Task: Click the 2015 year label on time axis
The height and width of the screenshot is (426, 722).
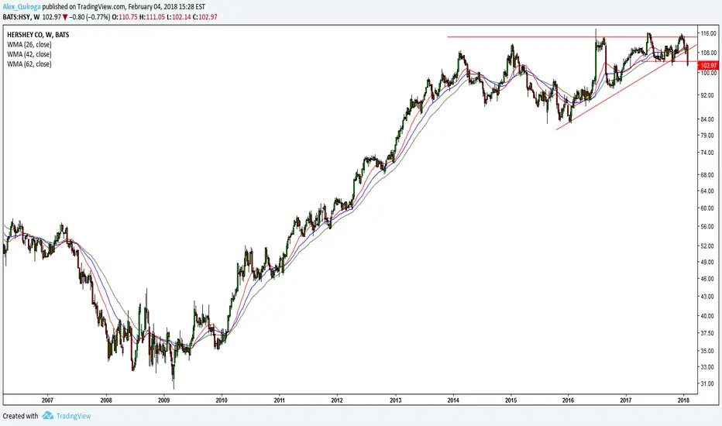Action: click(511, 400)
